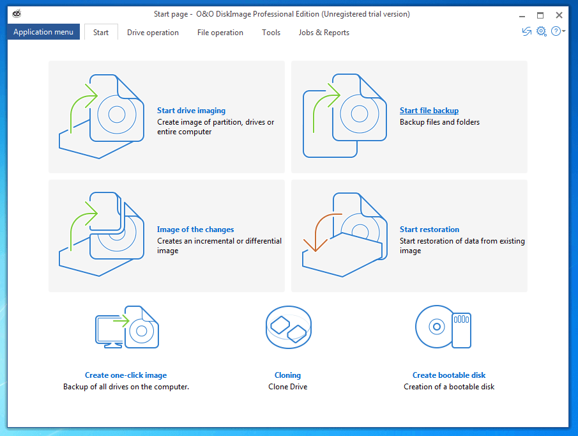Click the Create bootable disk icon
Screen dimensions: 578x436
(443, 327)
